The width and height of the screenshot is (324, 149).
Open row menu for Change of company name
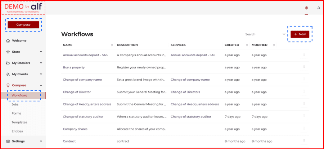click(304, 79)
